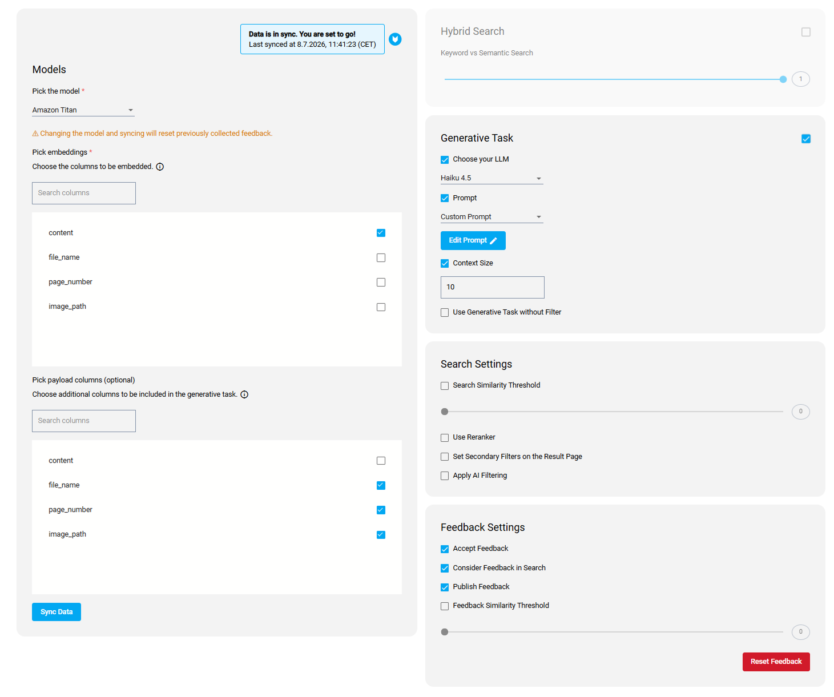Screen dimensions: 834x697
Task: Click the 'Models' heading text
Action: pyautogui.click(x=49, y=70)
